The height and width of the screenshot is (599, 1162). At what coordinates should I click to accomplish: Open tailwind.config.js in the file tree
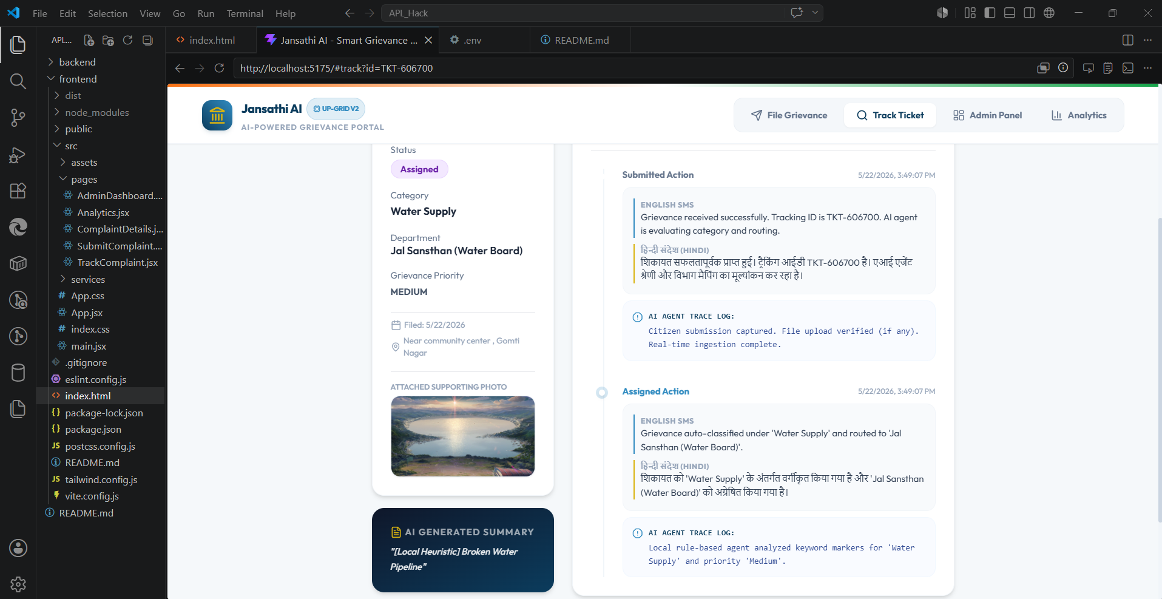100,479
